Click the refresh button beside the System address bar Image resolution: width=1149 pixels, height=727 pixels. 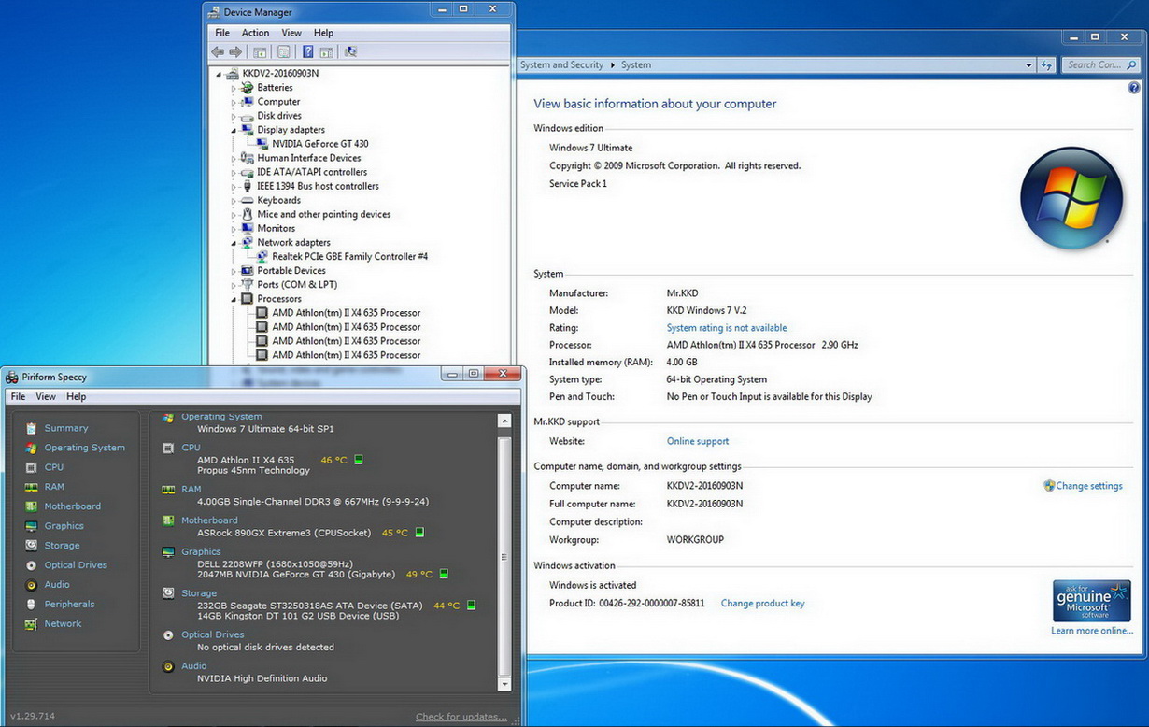1047,65
